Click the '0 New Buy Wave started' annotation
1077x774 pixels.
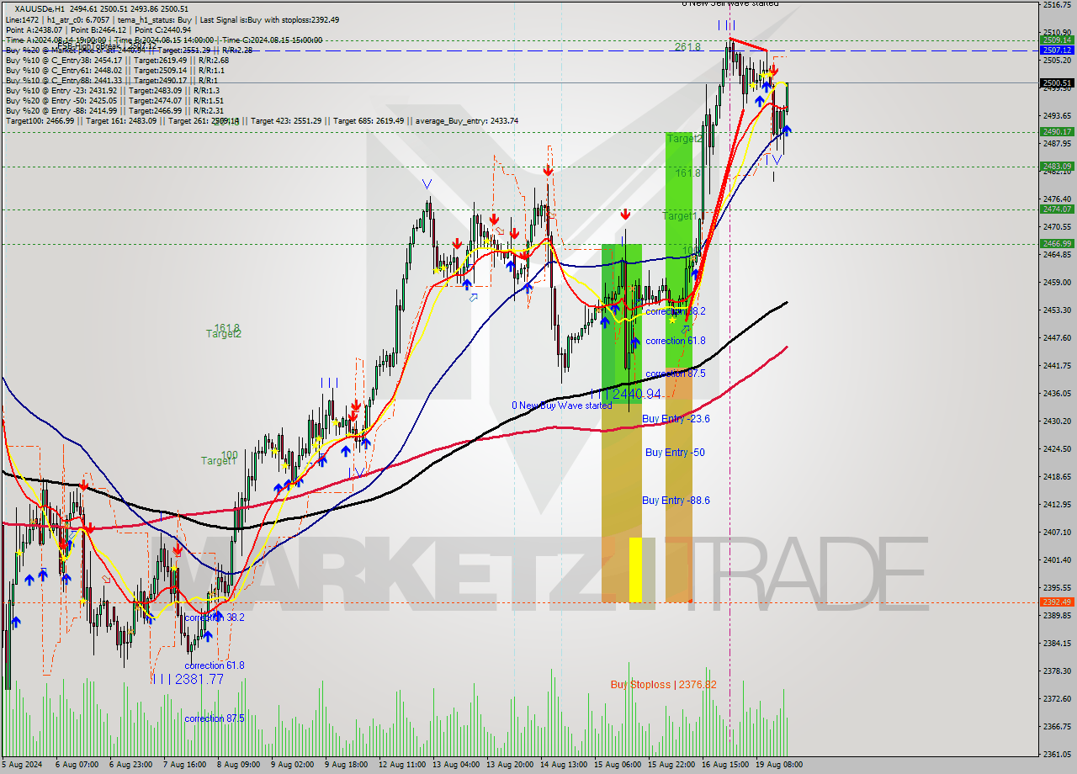(x=562, y=406)
